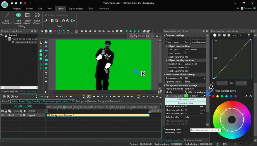Select the line drawing tool
This screenshot has height=146, width=257.
[46, 56]
